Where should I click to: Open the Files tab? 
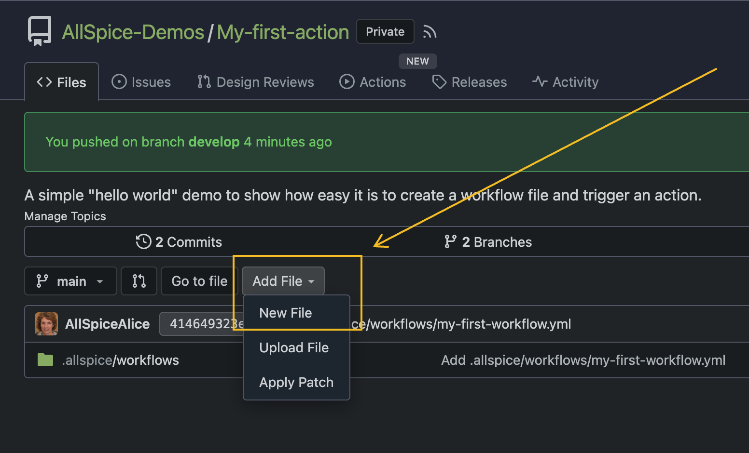pyautogui.click(x=62, y=82)
